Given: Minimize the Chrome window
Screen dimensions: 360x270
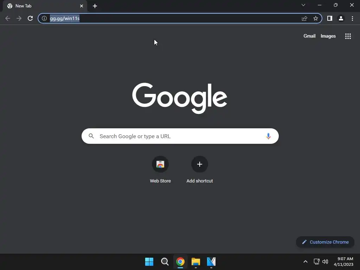Looking at the screenshot, I should pos(320,5).
